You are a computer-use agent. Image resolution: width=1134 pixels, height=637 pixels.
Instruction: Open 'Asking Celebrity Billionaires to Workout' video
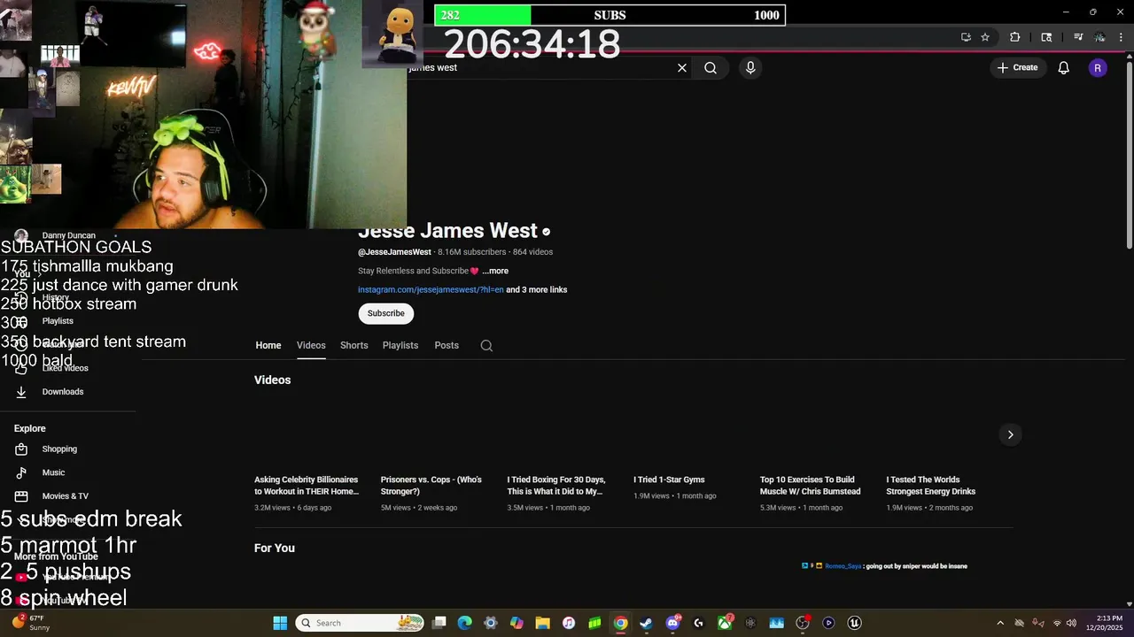click(x=307, y=486)
